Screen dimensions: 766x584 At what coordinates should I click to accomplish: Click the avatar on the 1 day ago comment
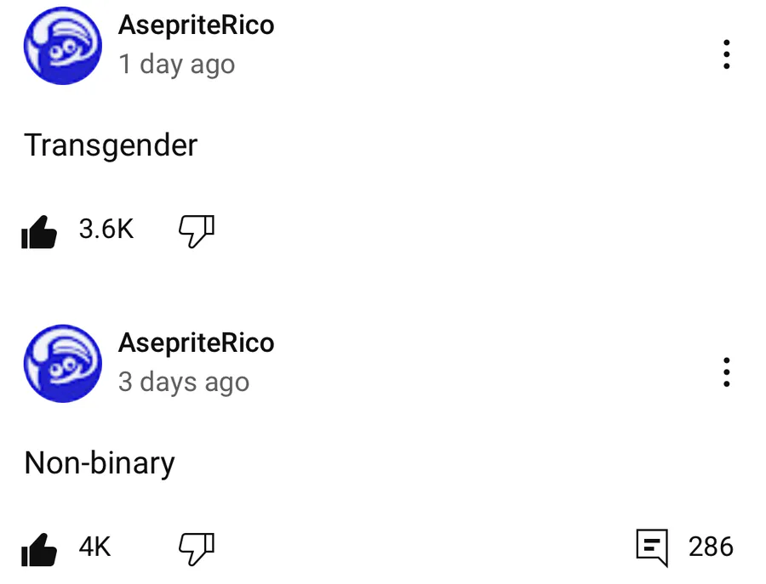tap(62, 46)
